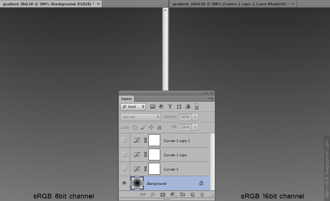330x201 pixels.
Task: Open the Opacity slider dropdown arrow
Action: (195, 117)
